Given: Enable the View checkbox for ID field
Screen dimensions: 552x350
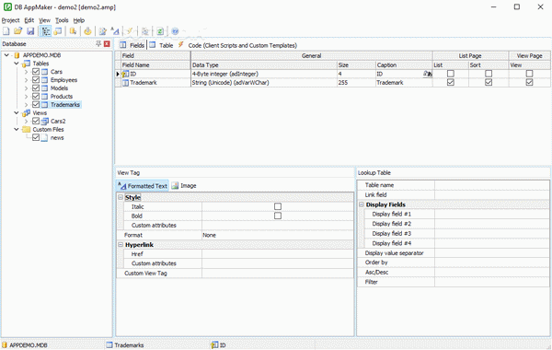Looking at the screenshot, I should click(x=529, y=74).
